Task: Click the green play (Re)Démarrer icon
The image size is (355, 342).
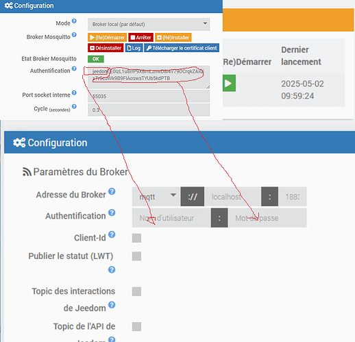Action: click(x=229, y=83)
